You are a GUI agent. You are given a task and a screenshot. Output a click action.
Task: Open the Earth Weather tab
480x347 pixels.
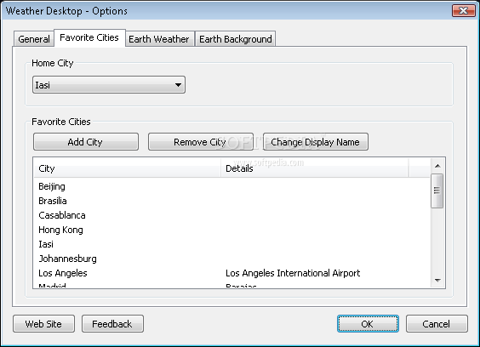(x=159, y=39)
